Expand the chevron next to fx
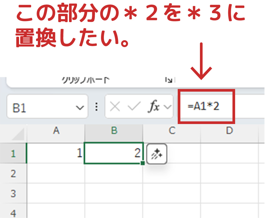 point(167,107)
